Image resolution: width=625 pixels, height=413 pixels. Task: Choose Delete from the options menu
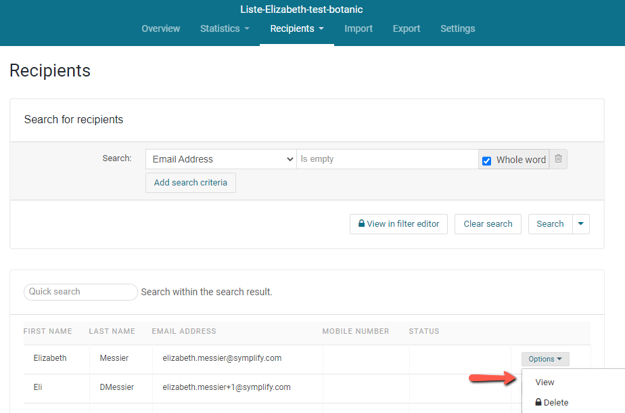552,402
